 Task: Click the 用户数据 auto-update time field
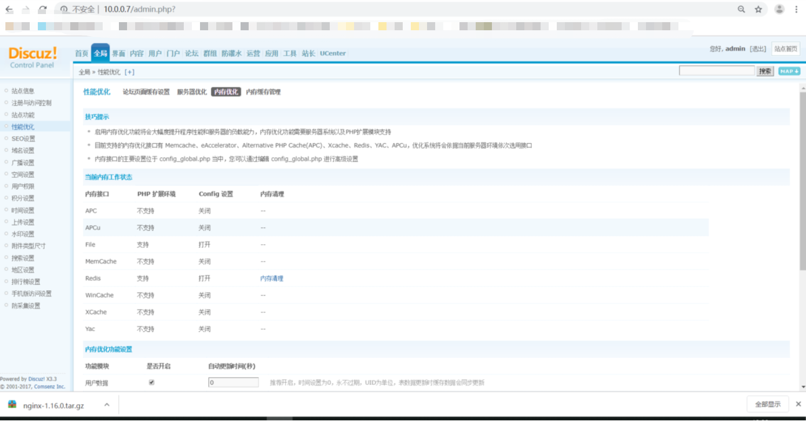click(234, 383)
